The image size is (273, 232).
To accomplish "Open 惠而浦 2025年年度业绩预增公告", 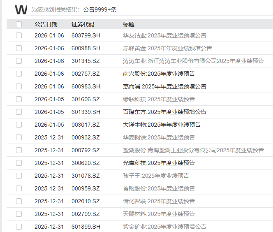I will 164,86.
